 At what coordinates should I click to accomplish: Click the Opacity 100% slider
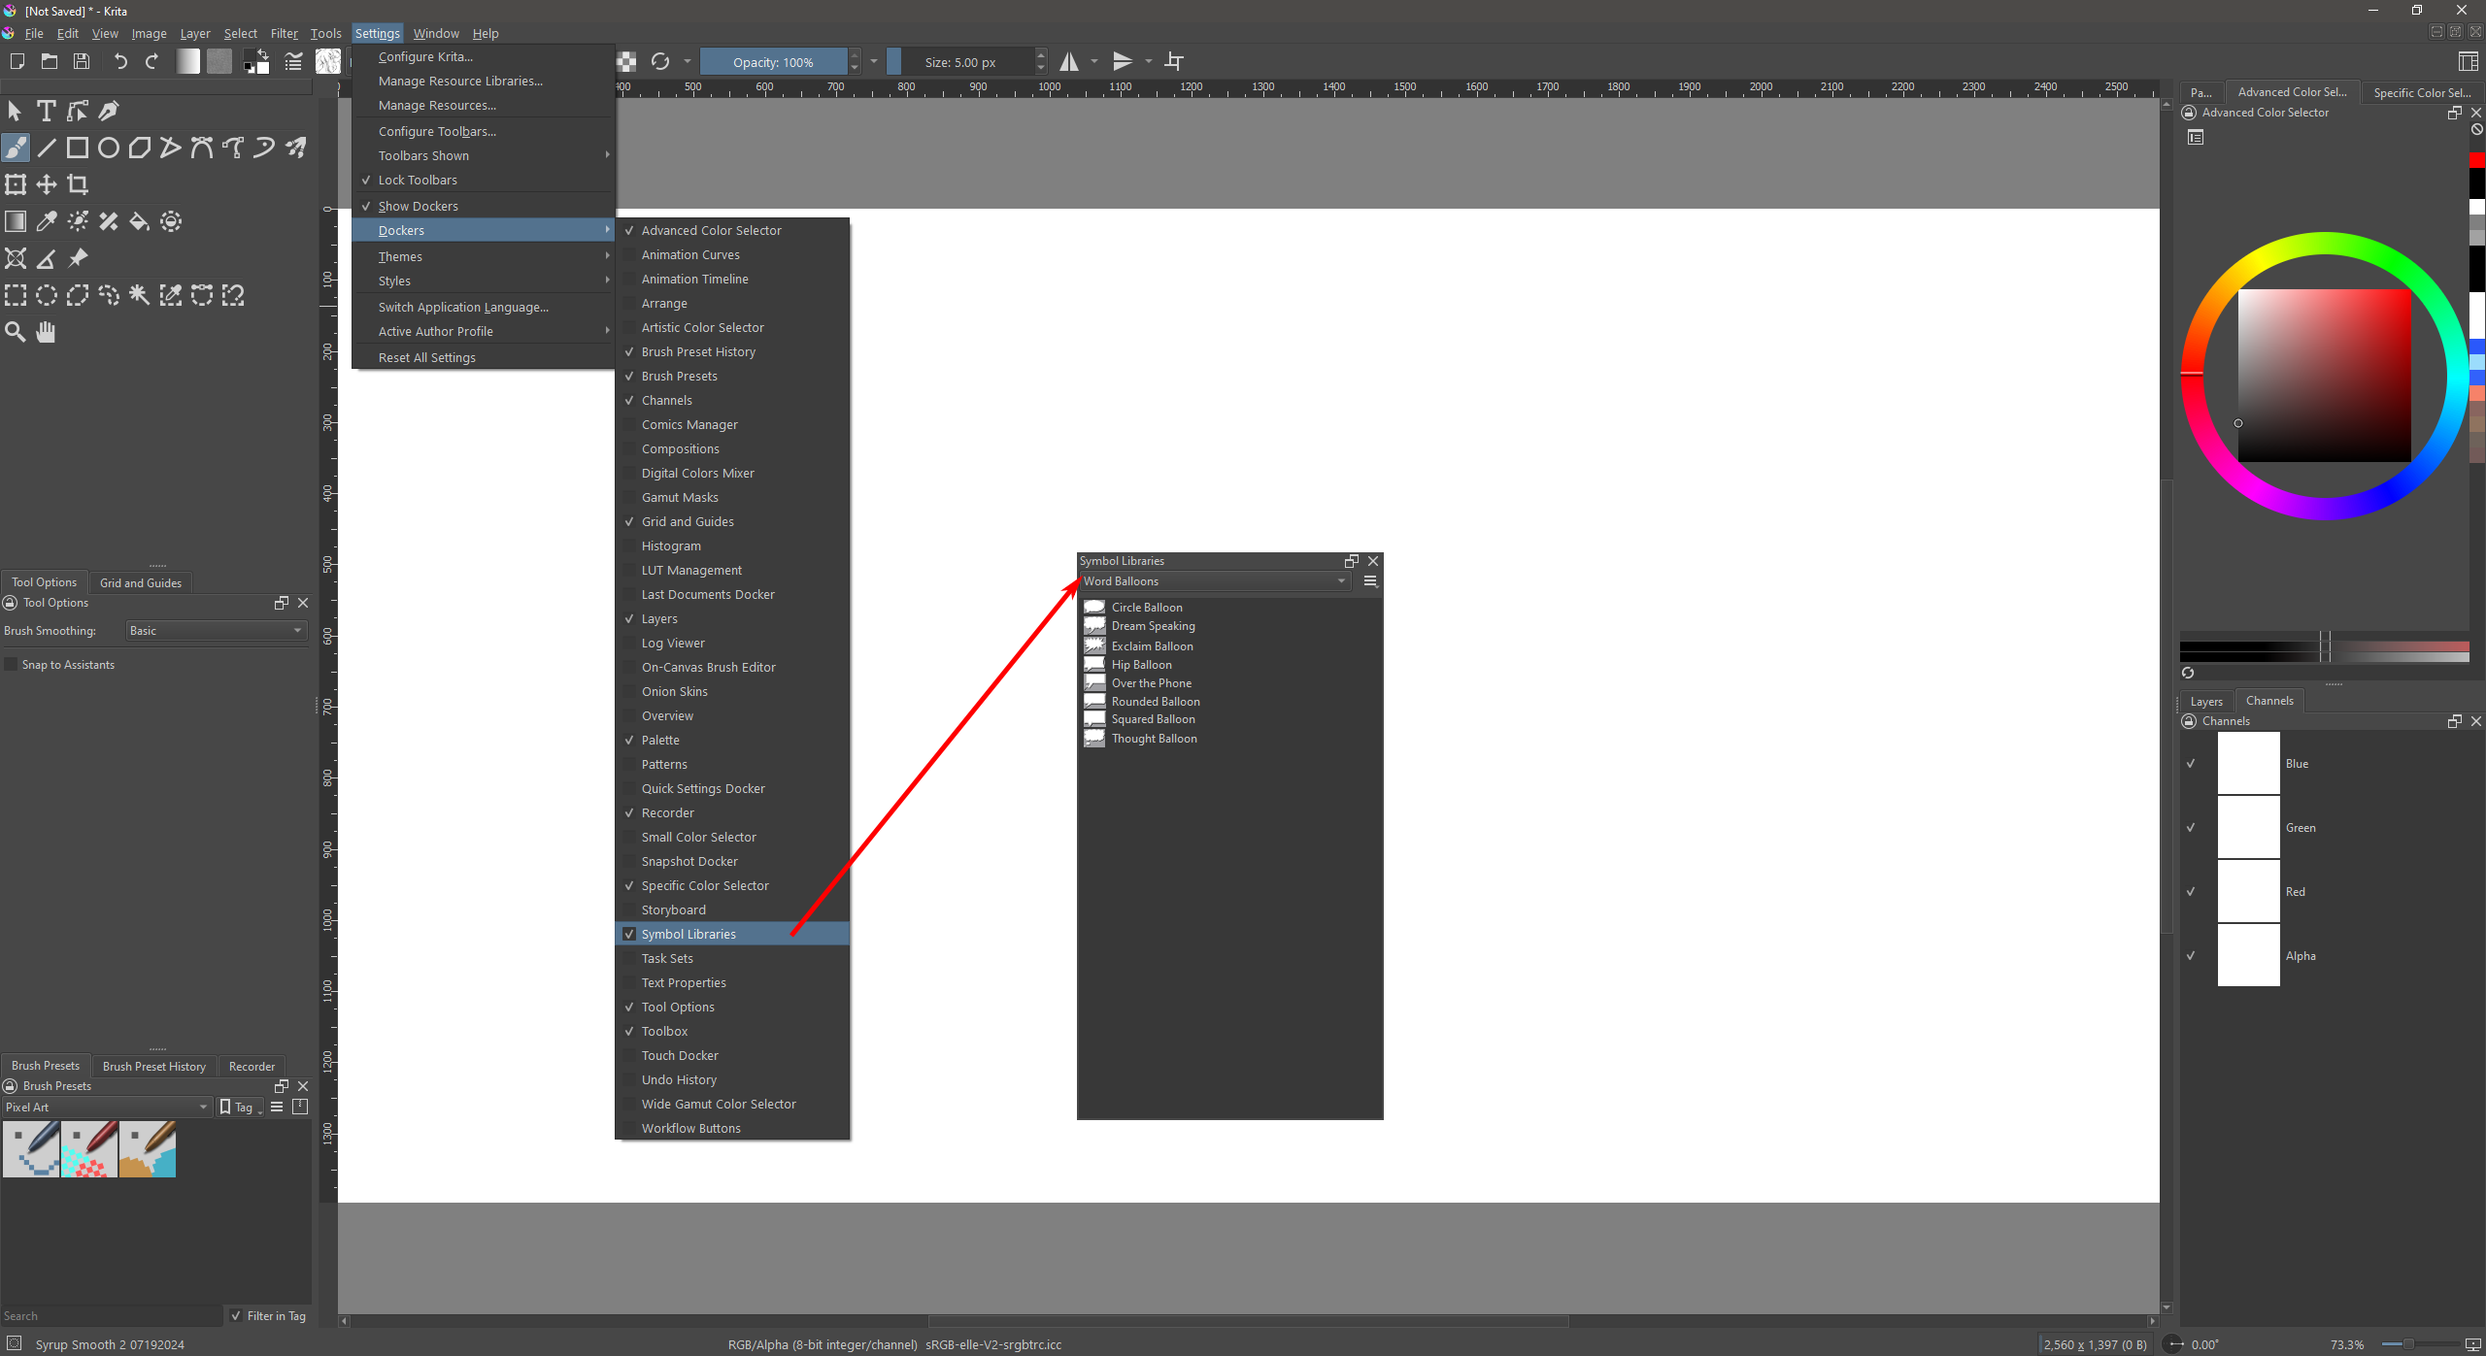[773, 62]
